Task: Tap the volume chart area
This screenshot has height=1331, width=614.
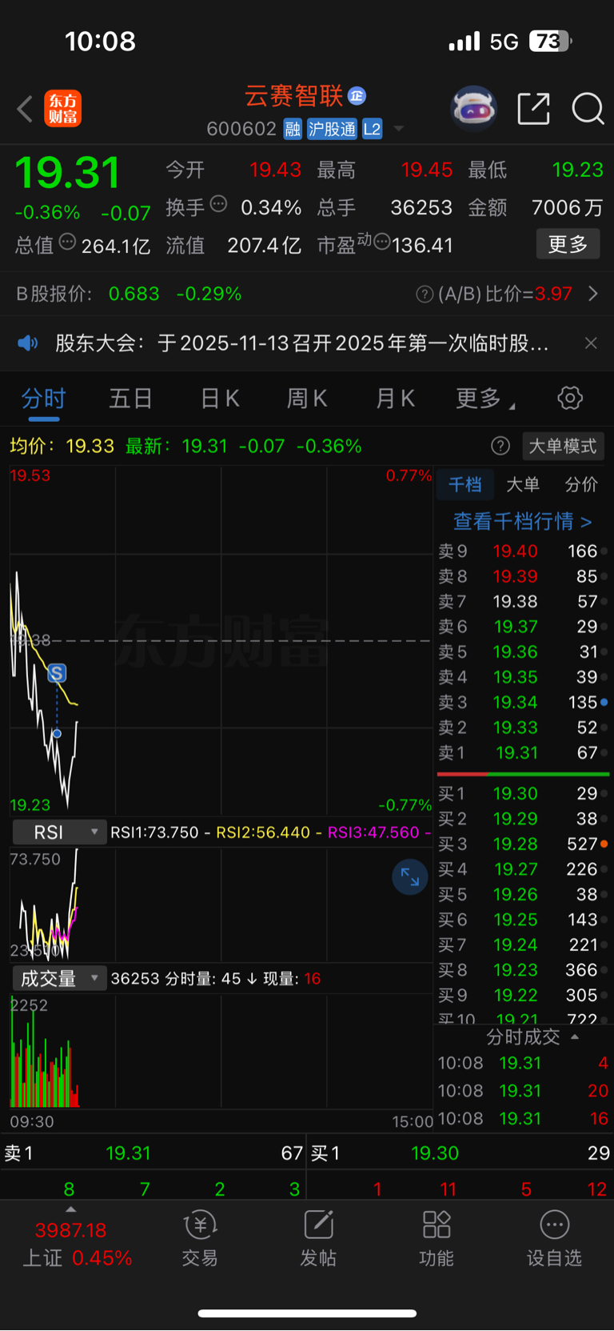Action: [221, 1051]
